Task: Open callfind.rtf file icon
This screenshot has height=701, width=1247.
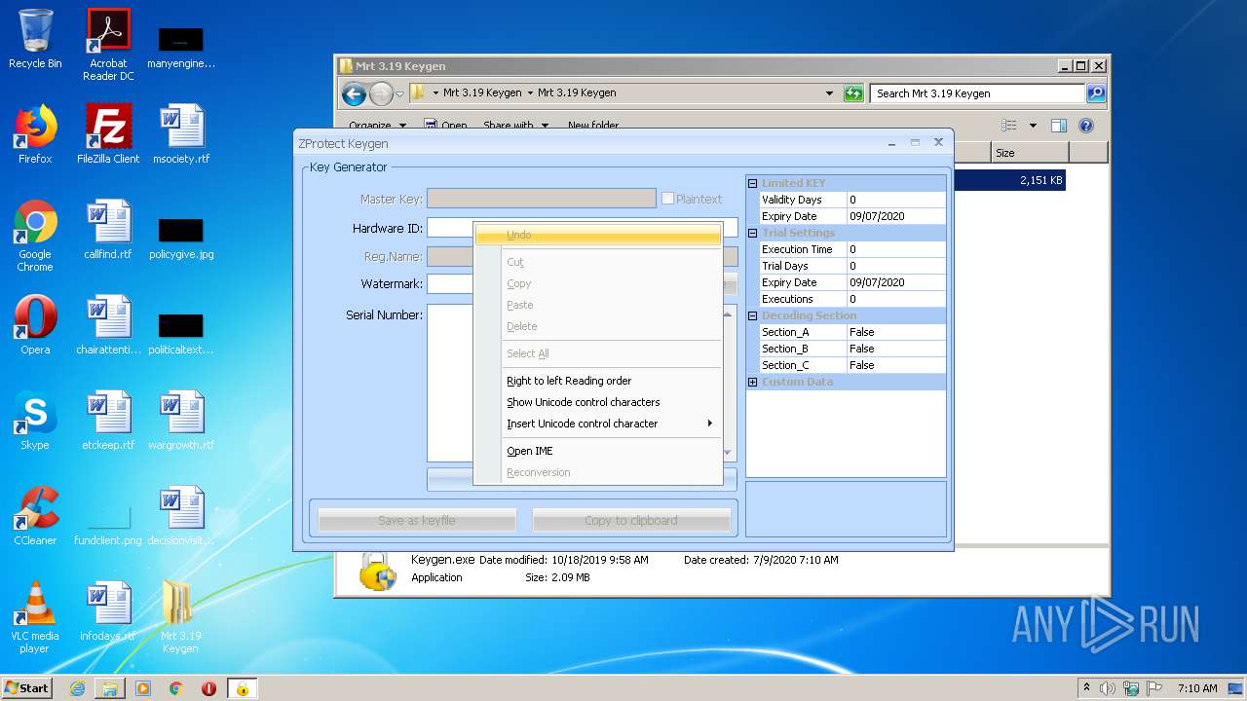Action: coord(108,230)
